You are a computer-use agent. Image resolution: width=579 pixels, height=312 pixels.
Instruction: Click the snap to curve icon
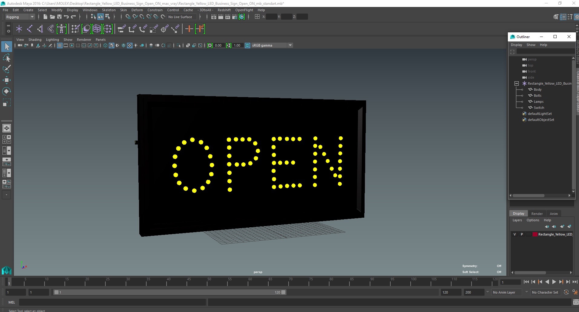pos(135,17)
